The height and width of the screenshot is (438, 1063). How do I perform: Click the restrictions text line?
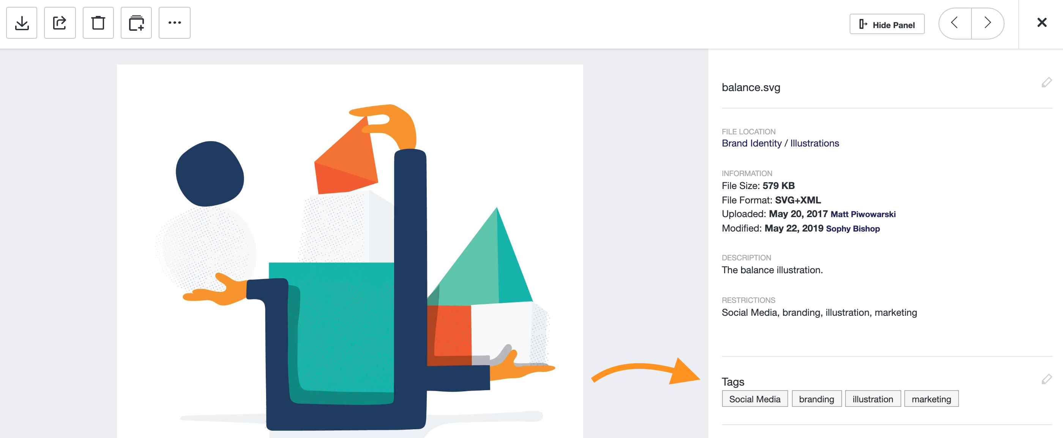tap(819, 312)
